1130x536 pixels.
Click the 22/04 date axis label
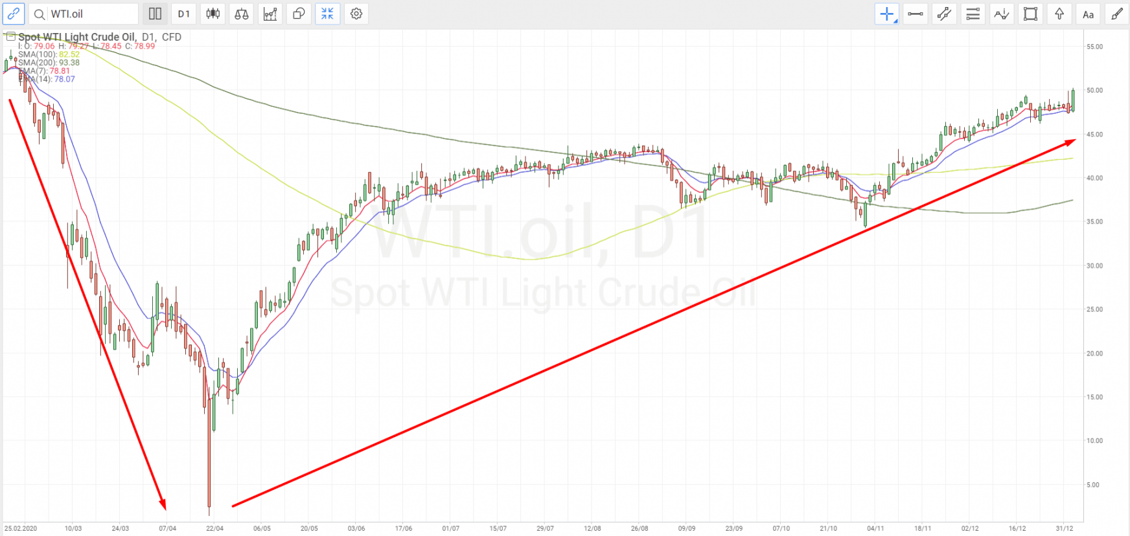[214, 528]
